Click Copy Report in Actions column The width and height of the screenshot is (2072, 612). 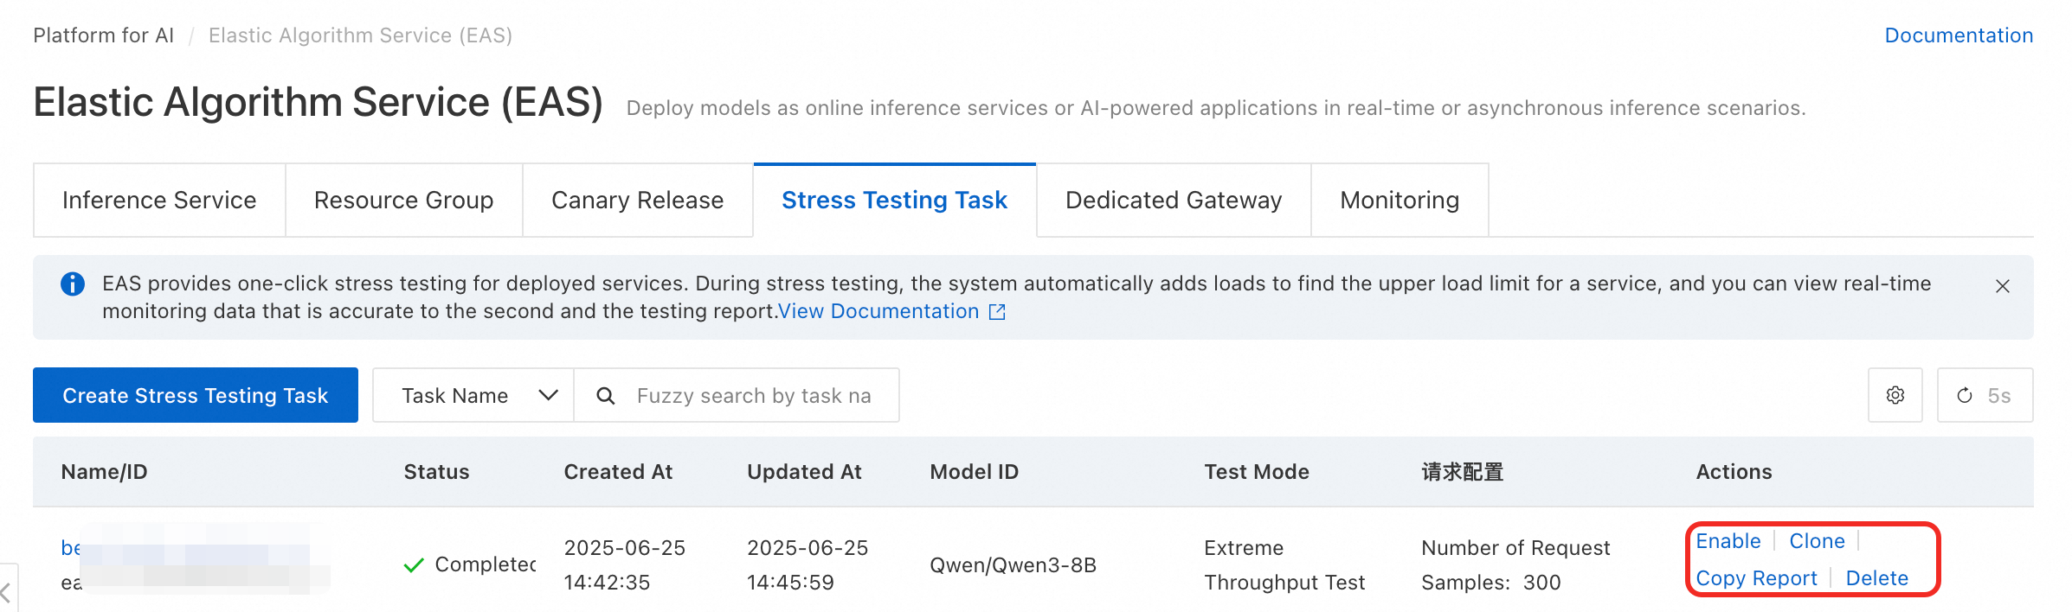point(1756,578)
